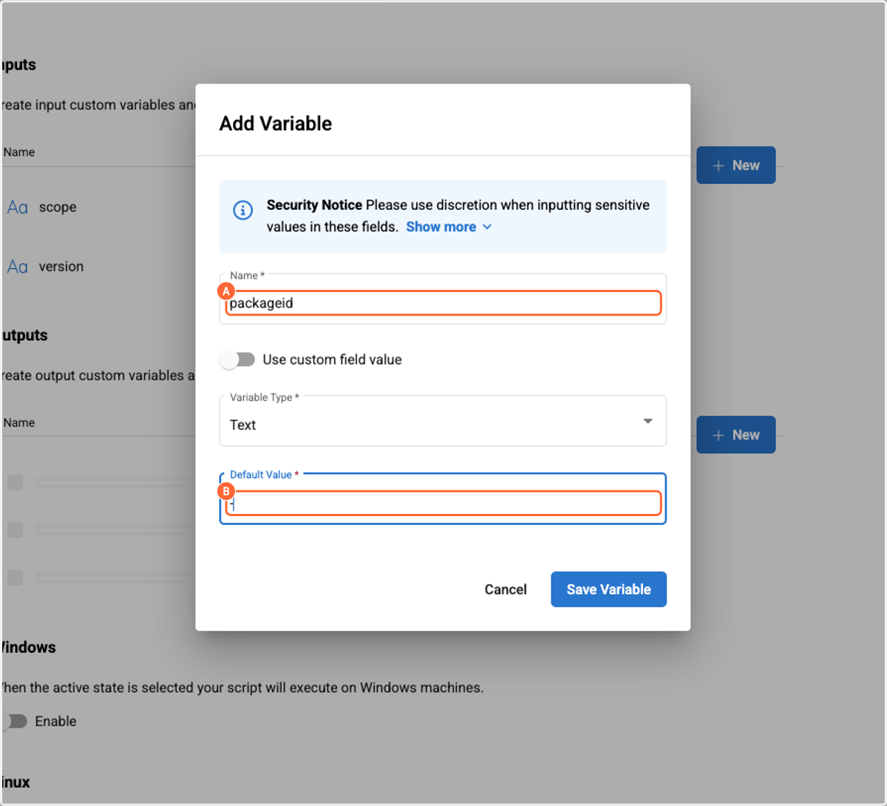Click the Save Variable button
The height and width of the screenshot is (806, 887).
(x=608, y=589)
